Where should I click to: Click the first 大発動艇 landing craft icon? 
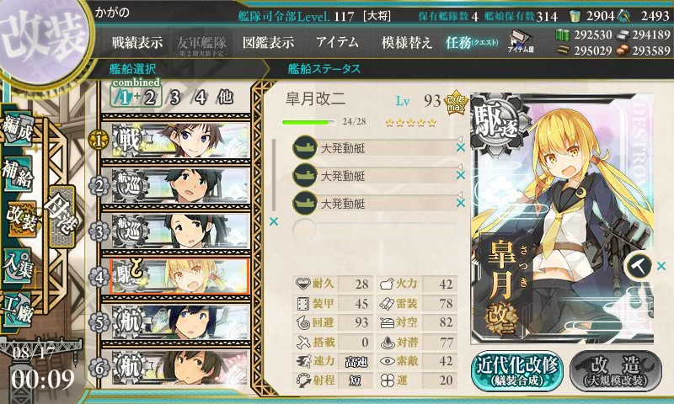[305, 147]
